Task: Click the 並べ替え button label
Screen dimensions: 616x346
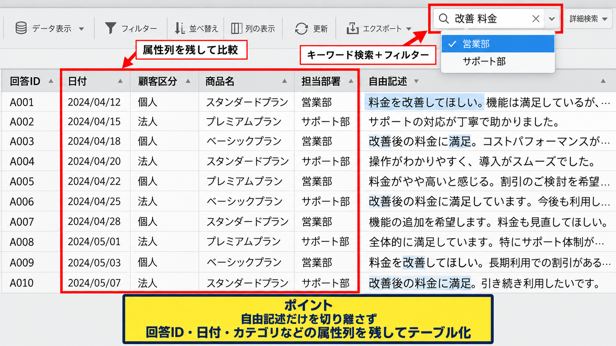Action: coord(203,29)
